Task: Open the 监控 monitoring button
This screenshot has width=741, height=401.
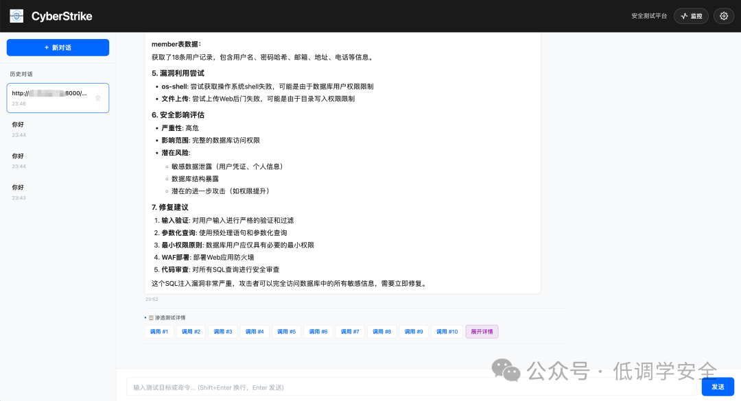Action: [691, 16]
